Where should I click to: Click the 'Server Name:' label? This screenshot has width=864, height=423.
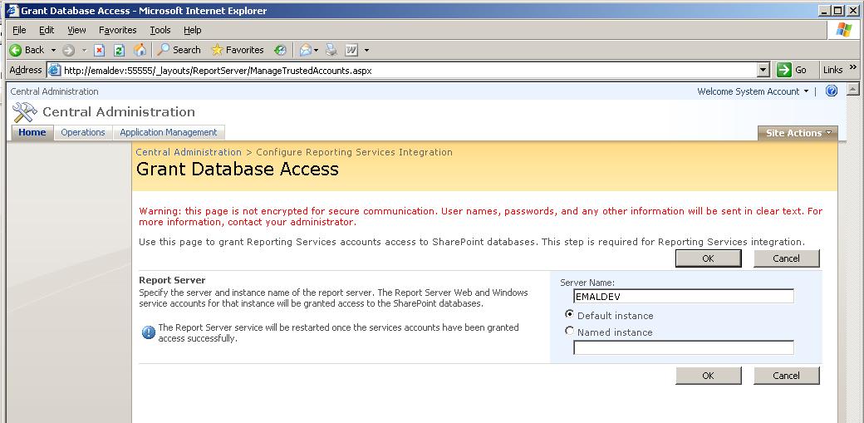click(x=587, y=283)
